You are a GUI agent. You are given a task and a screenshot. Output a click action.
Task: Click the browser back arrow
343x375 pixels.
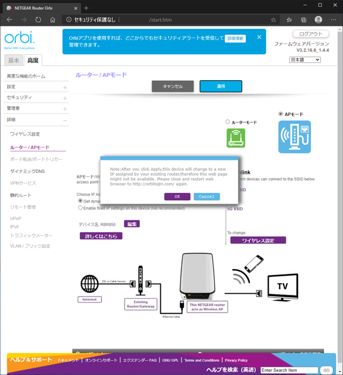tap(10, 19)
